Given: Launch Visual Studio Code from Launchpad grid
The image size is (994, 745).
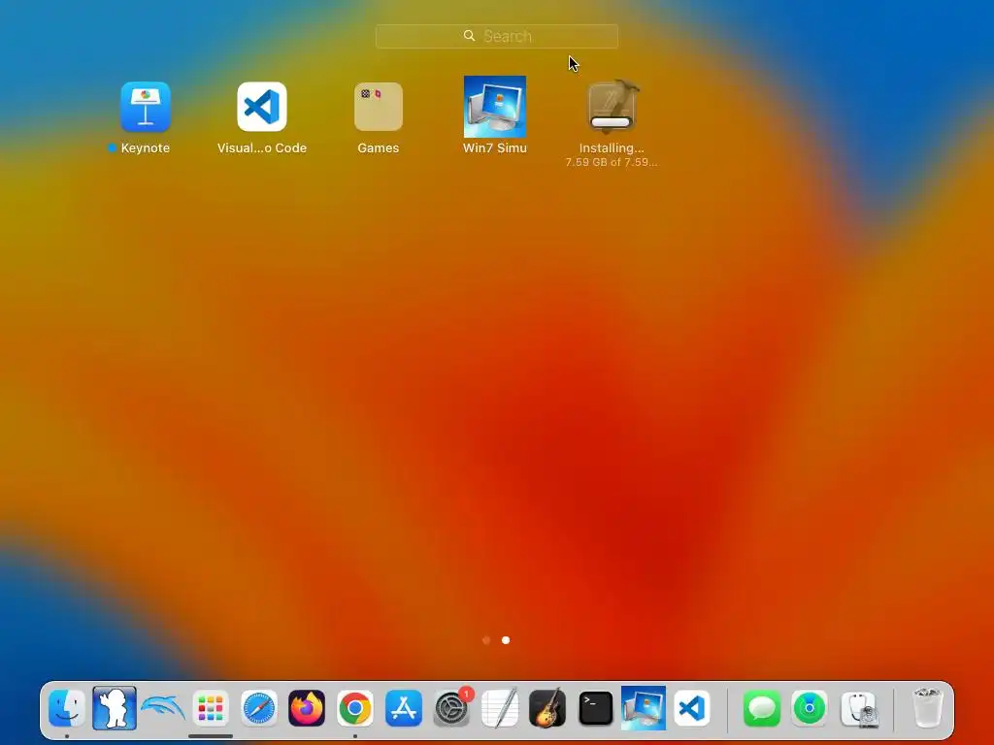Looking at the screenshot, I should 262,107.
